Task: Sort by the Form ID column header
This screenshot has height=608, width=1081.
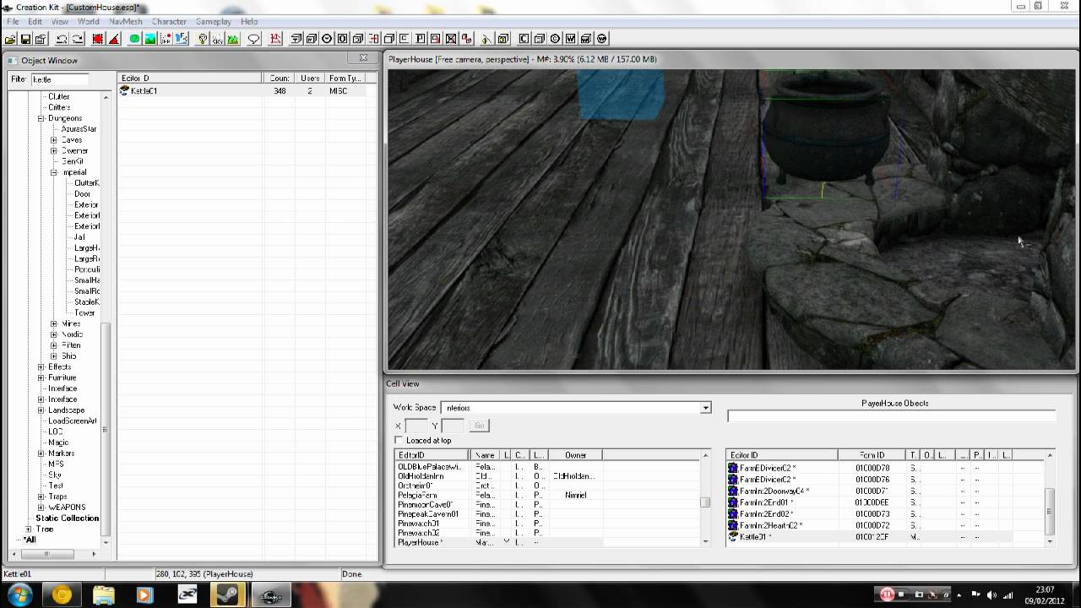Action: click(x=872, y=455)
